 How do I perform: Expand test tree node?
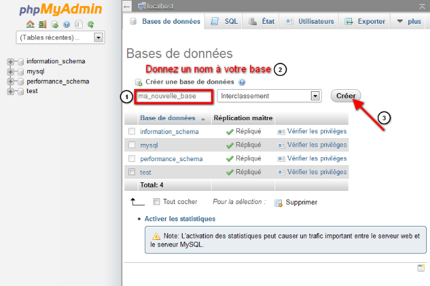pyautogui.click(x=11, y=92)
